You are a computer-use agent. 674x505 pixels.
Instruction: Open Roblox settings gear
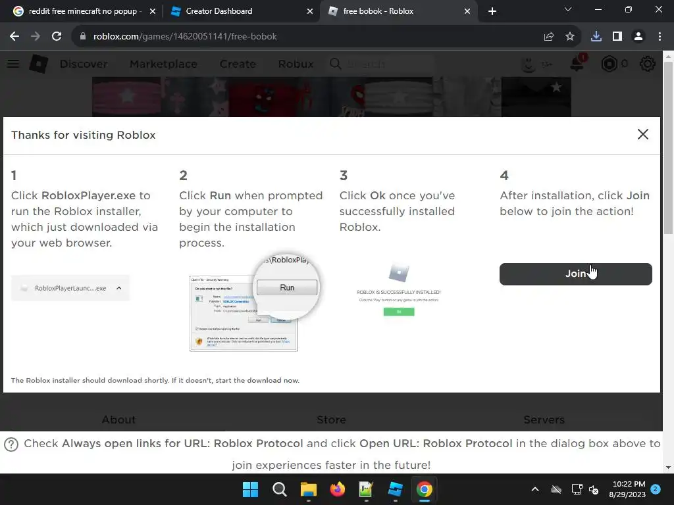click(648, 64)
